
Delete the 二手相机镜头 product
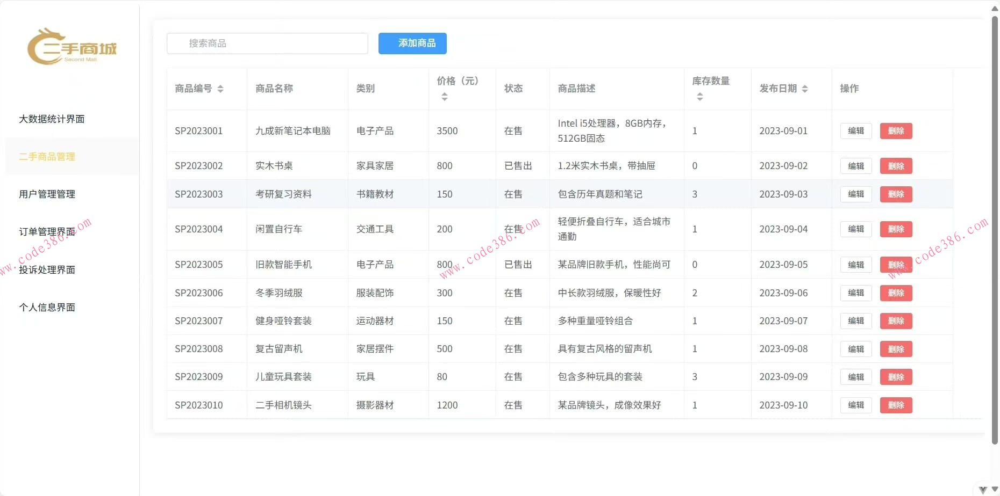pos(895,405)
